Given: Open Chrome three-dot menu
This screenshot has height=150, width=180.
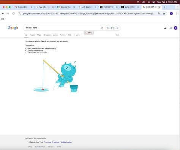Looking at the screenshot, I should (177, 14).
